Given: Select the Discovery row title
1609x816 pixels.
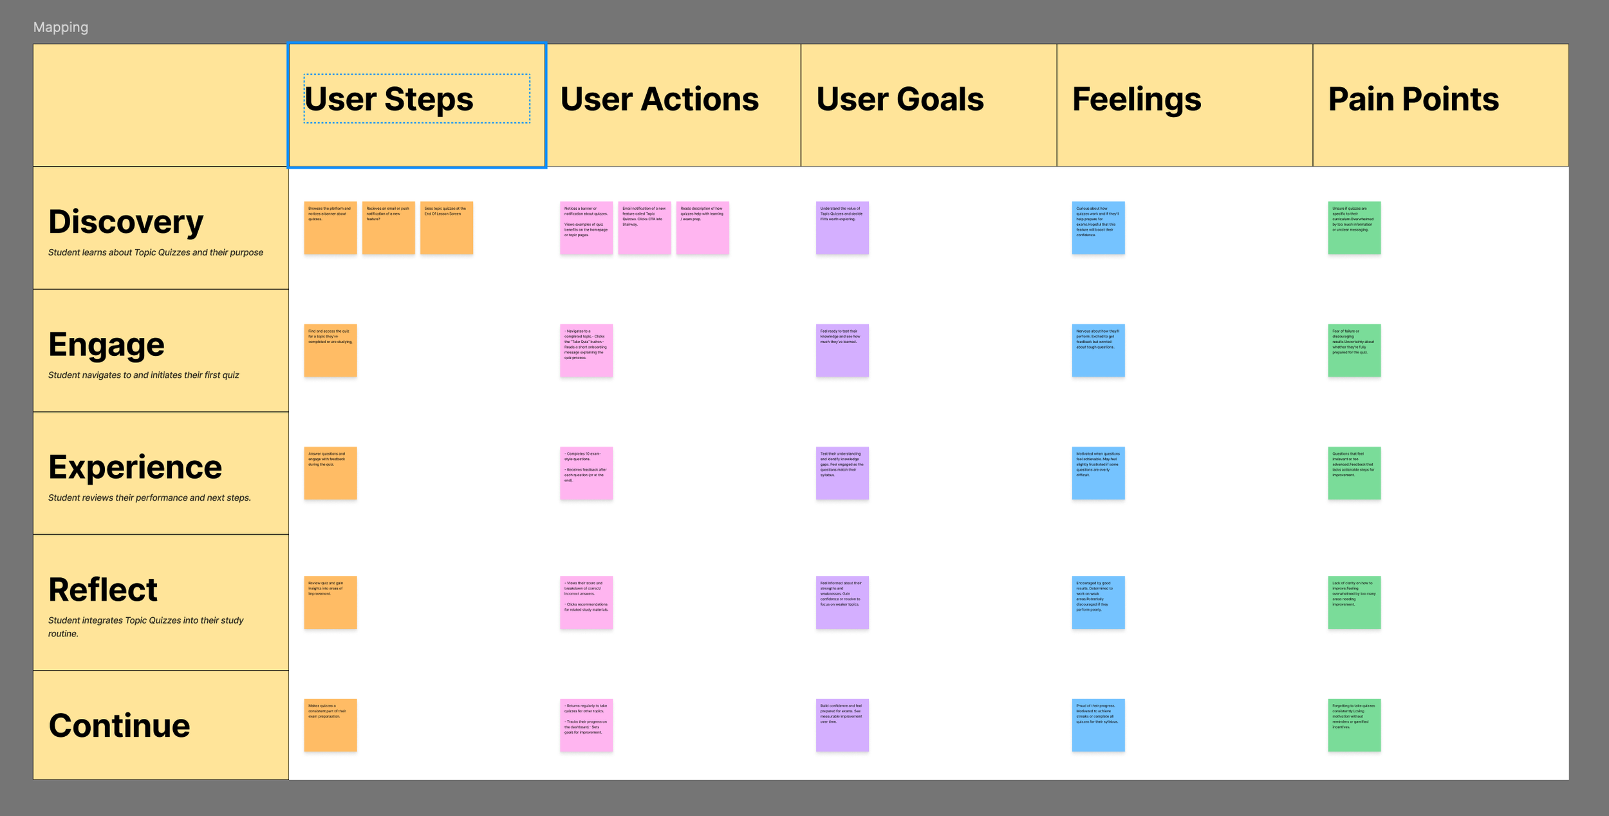Looking at the screenshot, I should pos(126,222).
